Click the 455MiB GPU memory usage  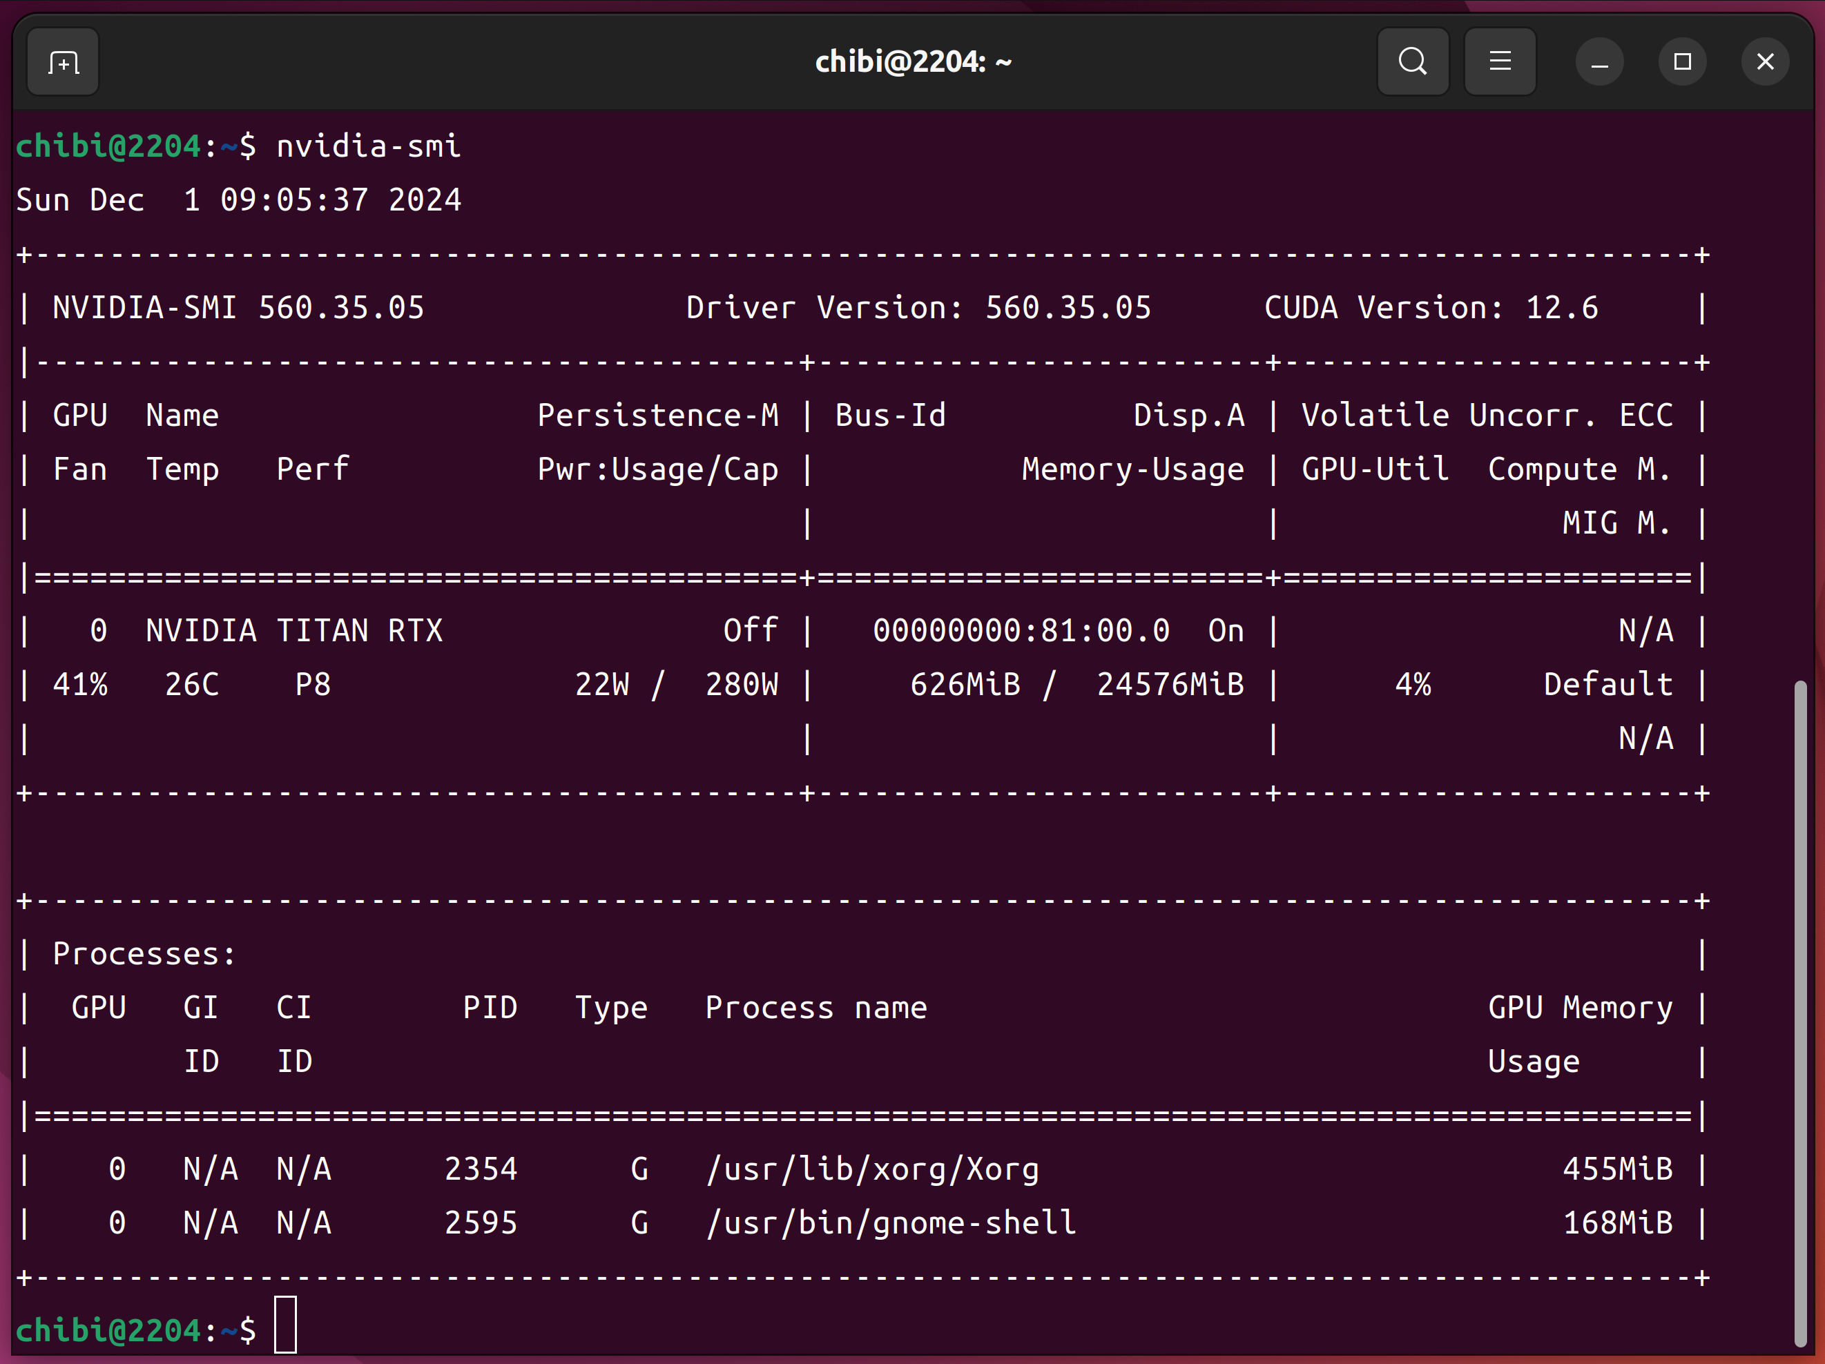coord(1617,1169)
